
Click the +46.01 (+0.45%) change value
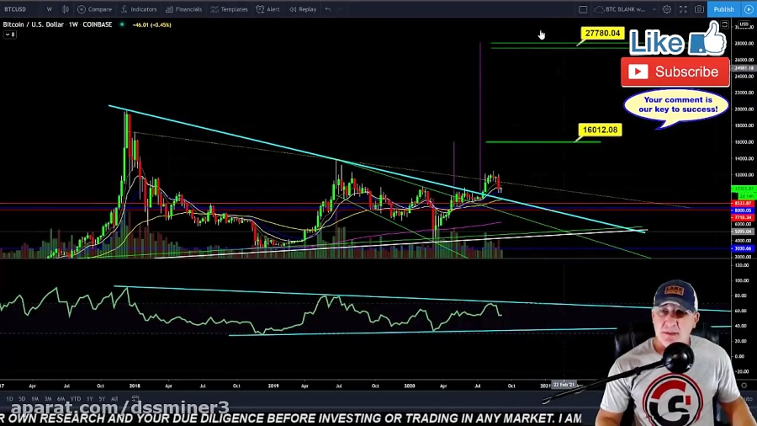(151, 24)
